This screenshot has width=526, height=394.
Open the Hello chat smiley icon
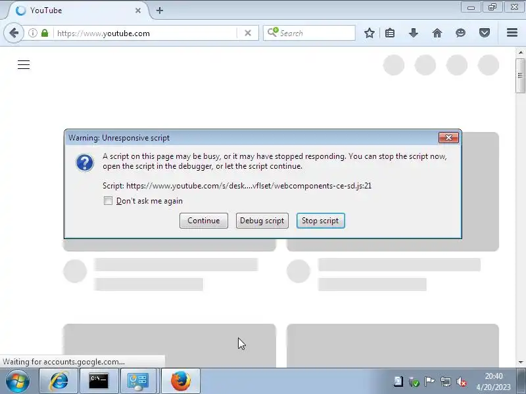pyautogui.click(x=461, y=33)
